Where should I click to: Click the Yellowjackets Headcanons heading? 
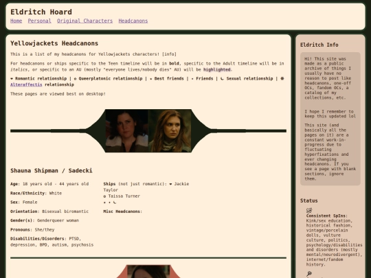[54, 43]
